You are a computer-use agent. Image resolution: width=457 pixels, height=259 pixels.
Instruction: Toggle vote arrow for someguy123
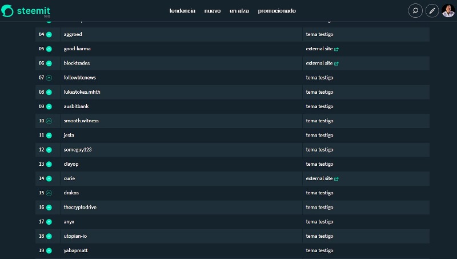click(49, 150)
